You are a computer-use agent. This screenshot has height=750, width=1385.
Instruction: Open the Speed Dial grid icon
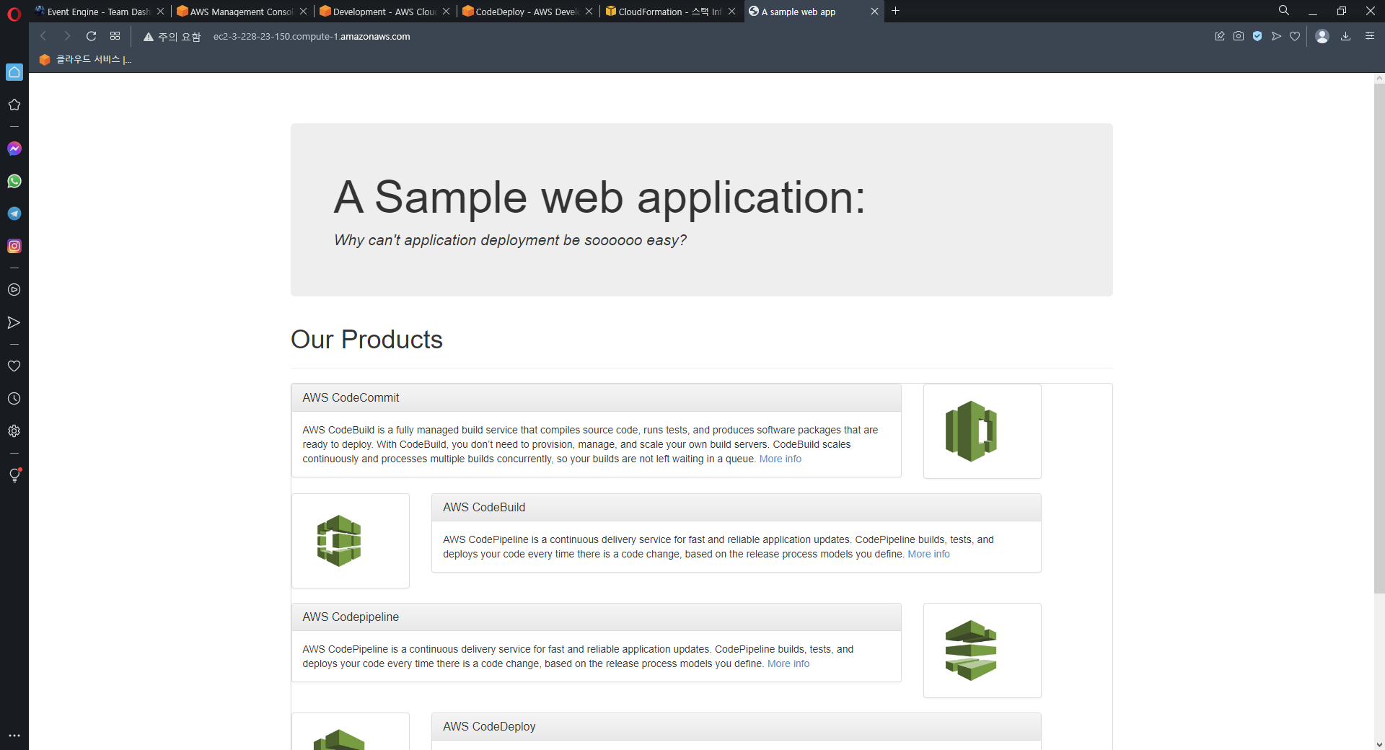pos(115,36)
